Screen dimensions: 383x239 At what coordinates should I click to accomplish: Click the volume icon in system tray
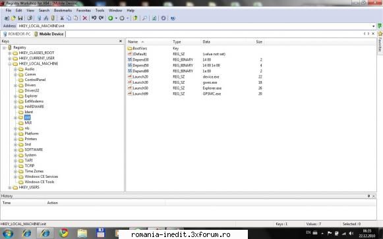[x=351, y=233]
